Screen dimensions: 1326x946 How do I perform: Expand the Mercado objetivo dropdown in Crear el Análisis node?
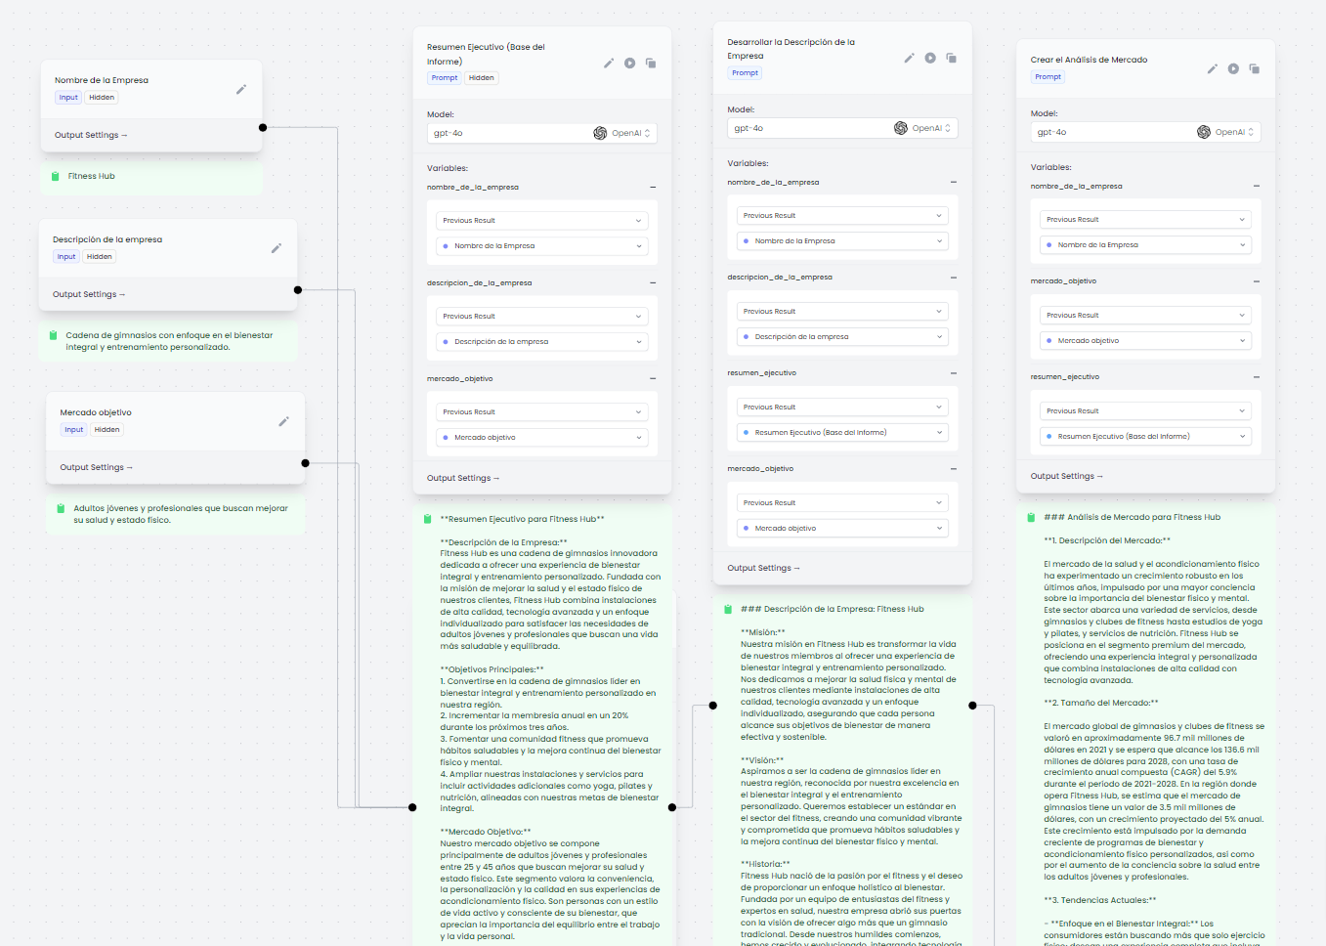pyautogui.click(x=1145, y=341)
